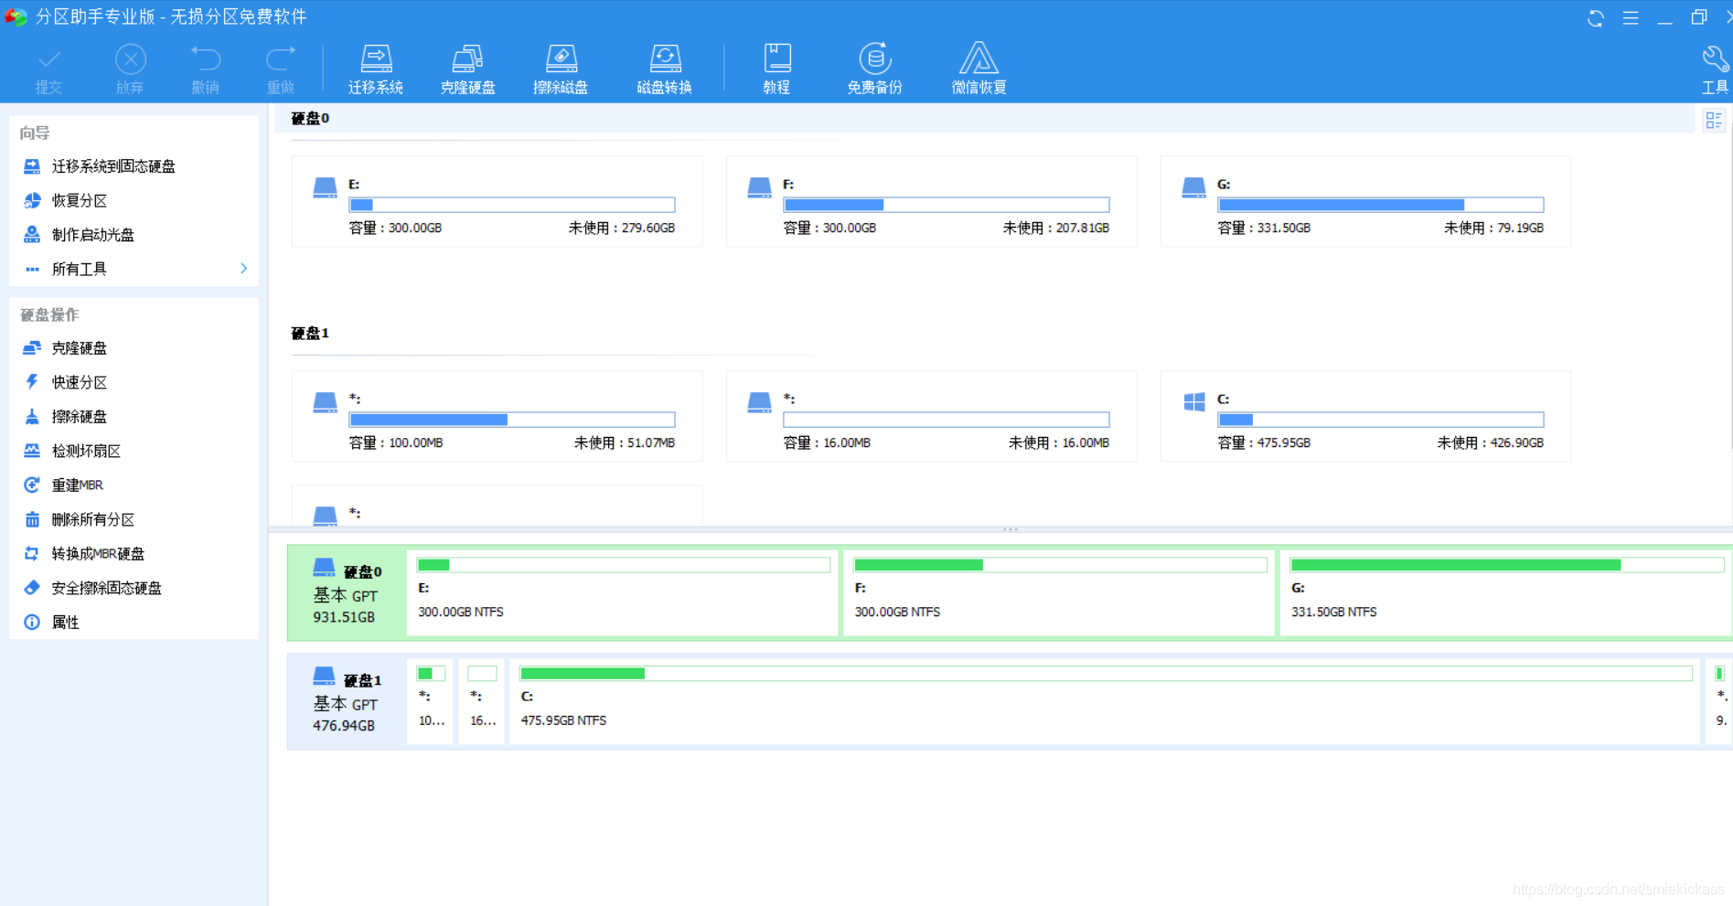The image size is (1733, 906).
Task: Open the 迁移系统 migrate system tool
Action: click(x=376, y=69)
